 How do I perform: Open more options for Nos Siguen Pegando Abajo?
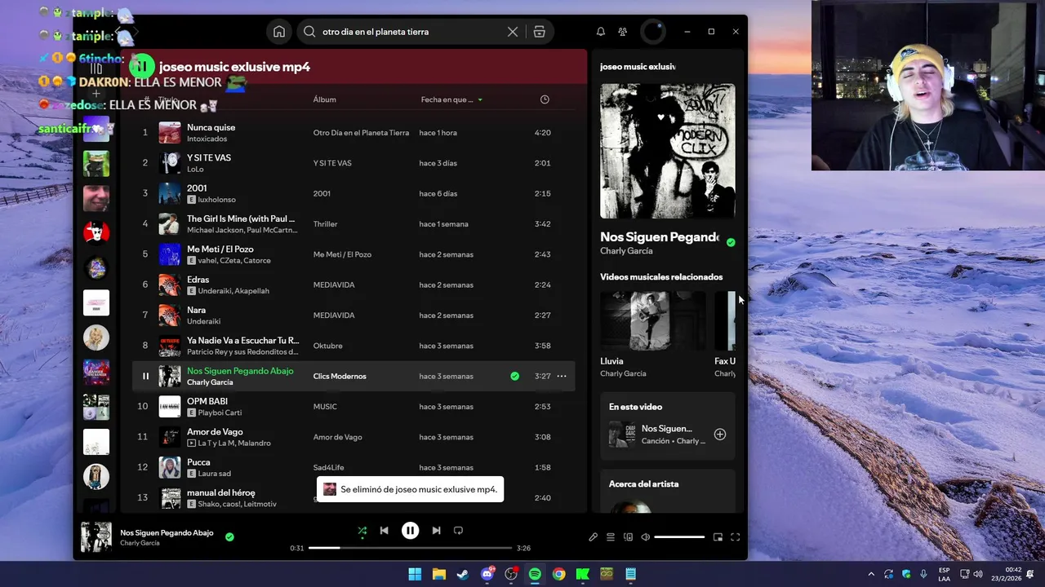(x=562, y=376)
